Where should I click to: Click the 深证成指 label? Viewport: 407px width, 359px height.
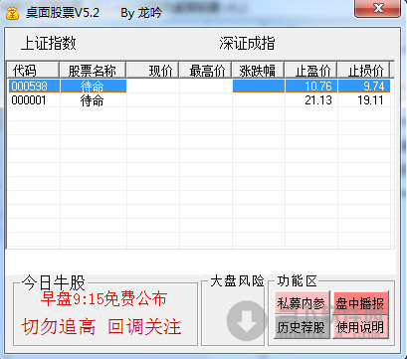pos(247,44)
